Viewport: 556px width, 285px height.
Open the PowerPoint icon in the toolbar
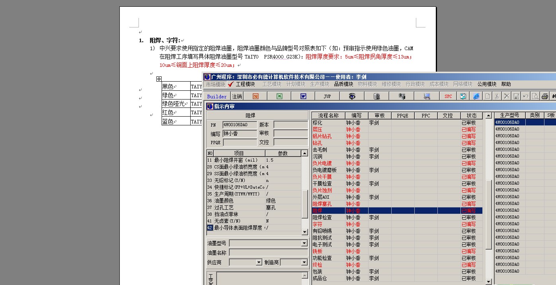[x=256, y=96]
